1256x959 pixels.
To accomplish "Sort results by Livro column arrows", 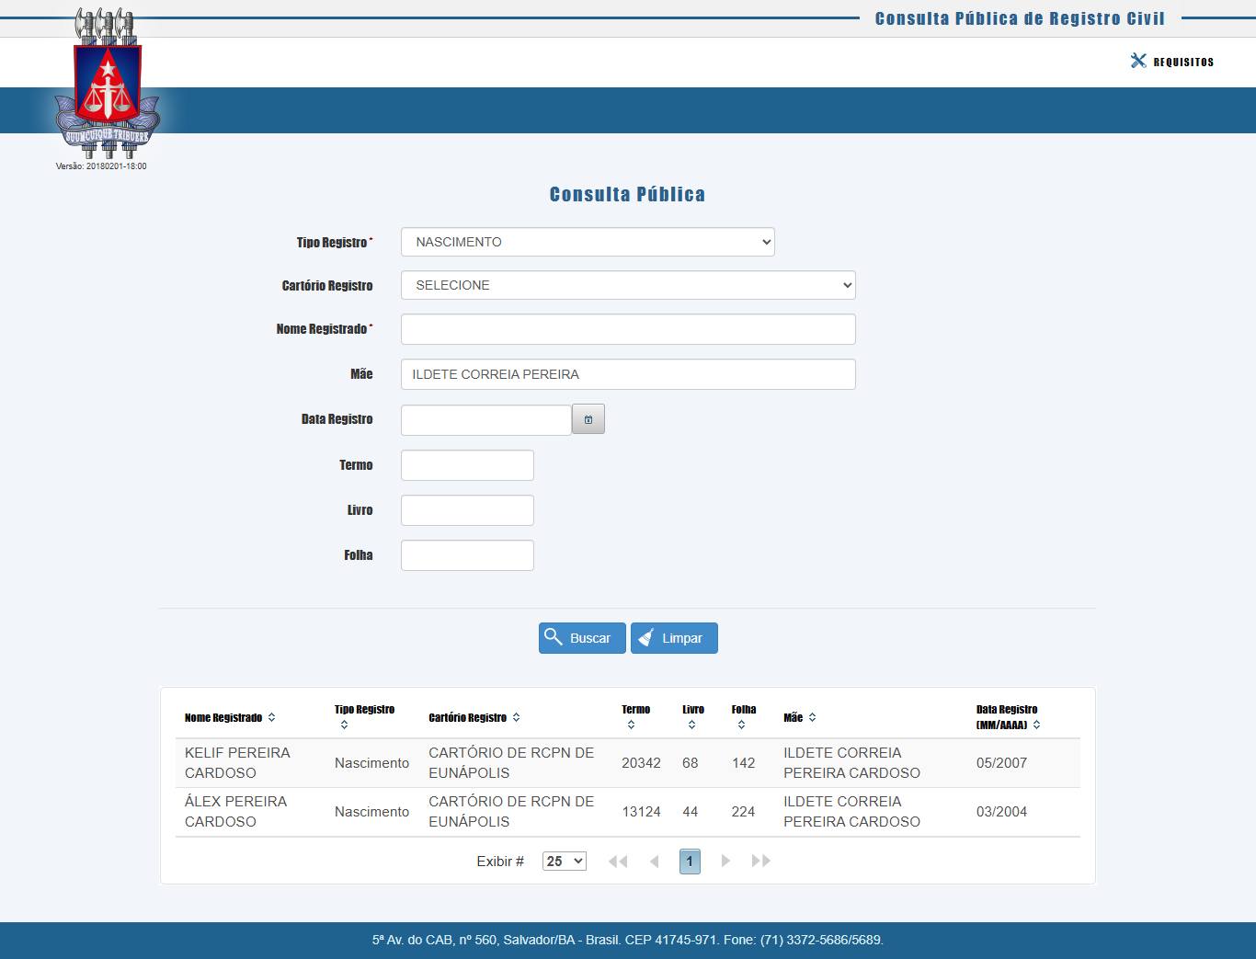I will point(691,725).
